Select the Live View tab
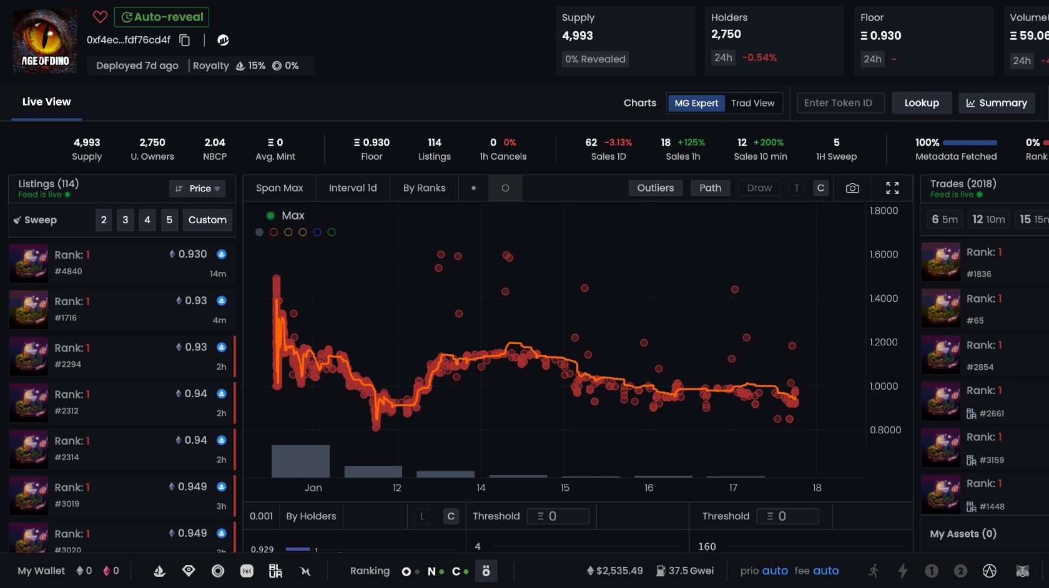This screenshot has height=588, width=1049. [x=47, y=102]
